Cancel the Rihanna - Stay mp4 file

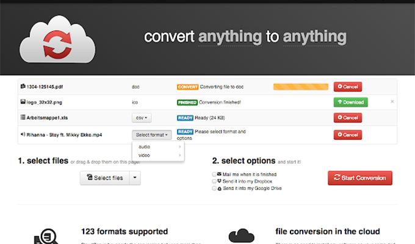[348, 135]
